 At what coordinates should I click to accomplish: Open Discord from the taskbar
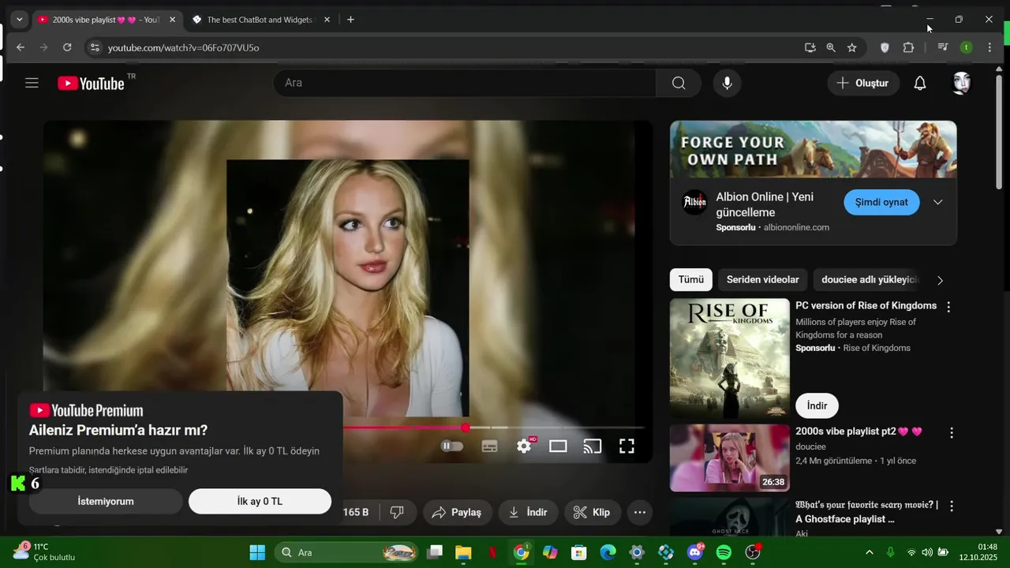point(695,552)
